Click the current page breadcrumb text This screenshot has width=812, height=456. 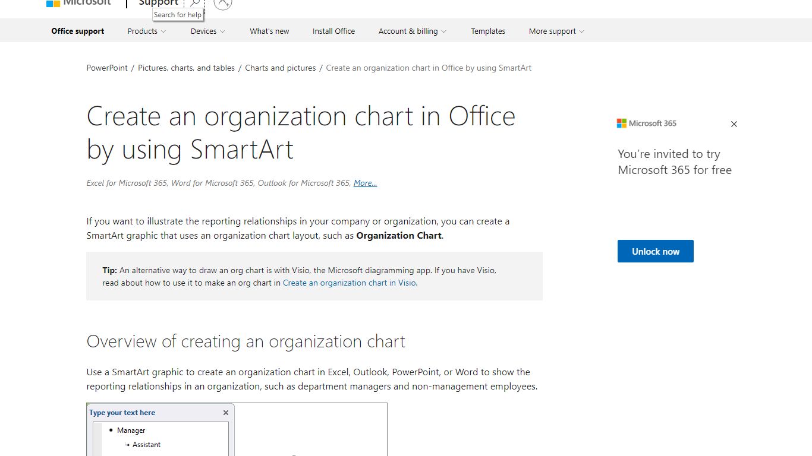pos(429,68)
